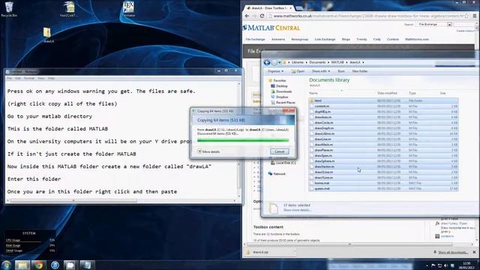Click Show all downloads in Chrome
The image size is (480, 270).
453,253
